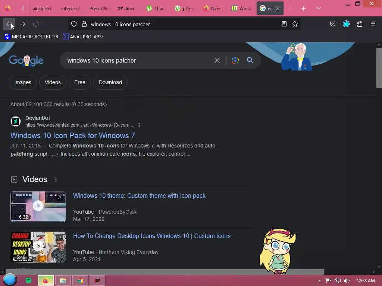This screenshot has width=382, height=286.
Task: Filter results by Free chip
Action: point(80,82)
